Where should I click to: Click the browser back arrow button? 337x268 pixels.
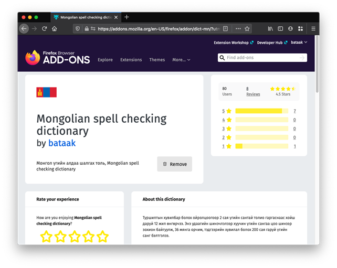[24, 28]
